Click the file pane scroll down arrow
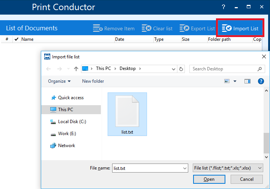The width and height of the screenshot is (270, 189). (x=266, y=157)
